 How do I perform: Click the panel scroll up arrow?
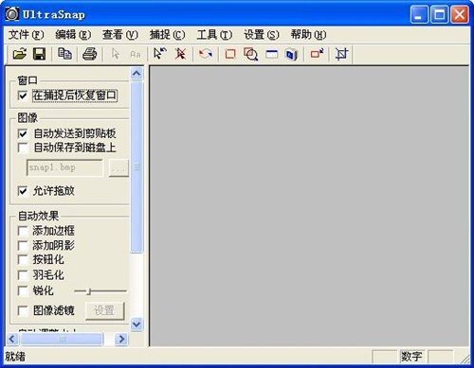pyautogui.click(x=137, y=74)
